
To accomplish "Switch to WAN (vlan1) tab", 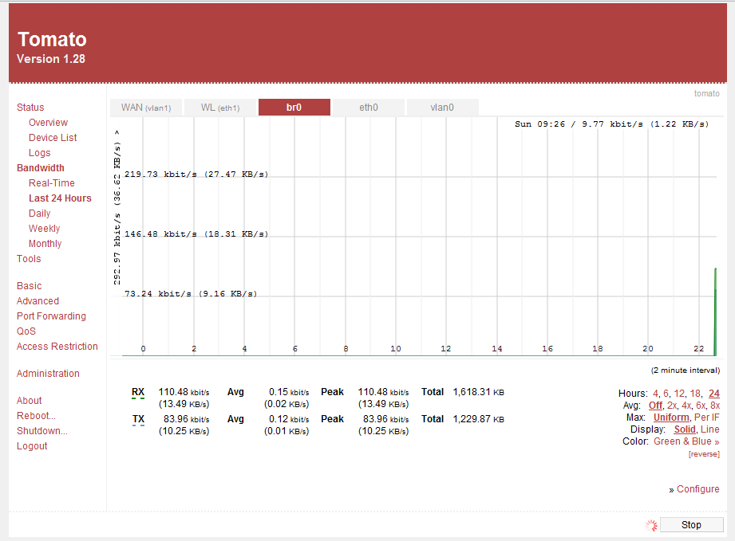I will click(146, 108).
